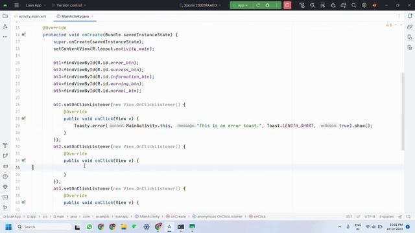Click the More tool windows ellipsis
Viewport: 415px width, 233px height.
point(5,37)
